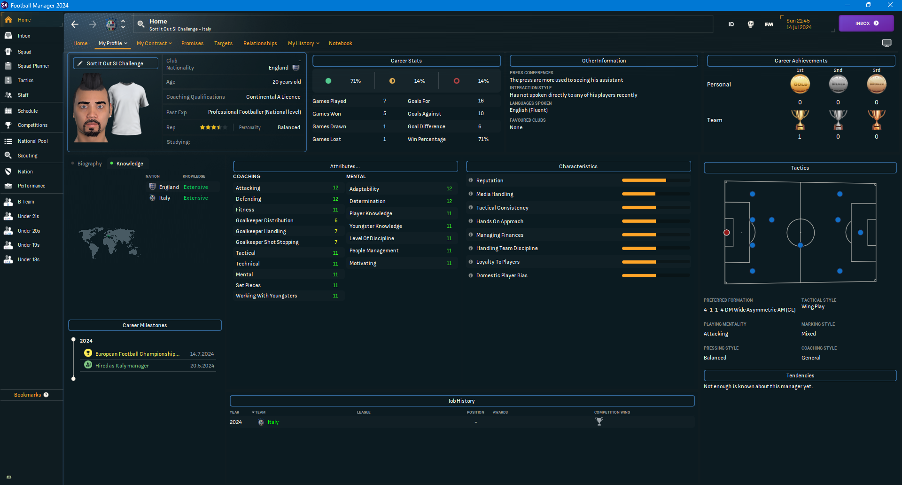The height and width of the screenshot is (485, 902).
Task: Open Under 19s squad
Action: [31, 245]
